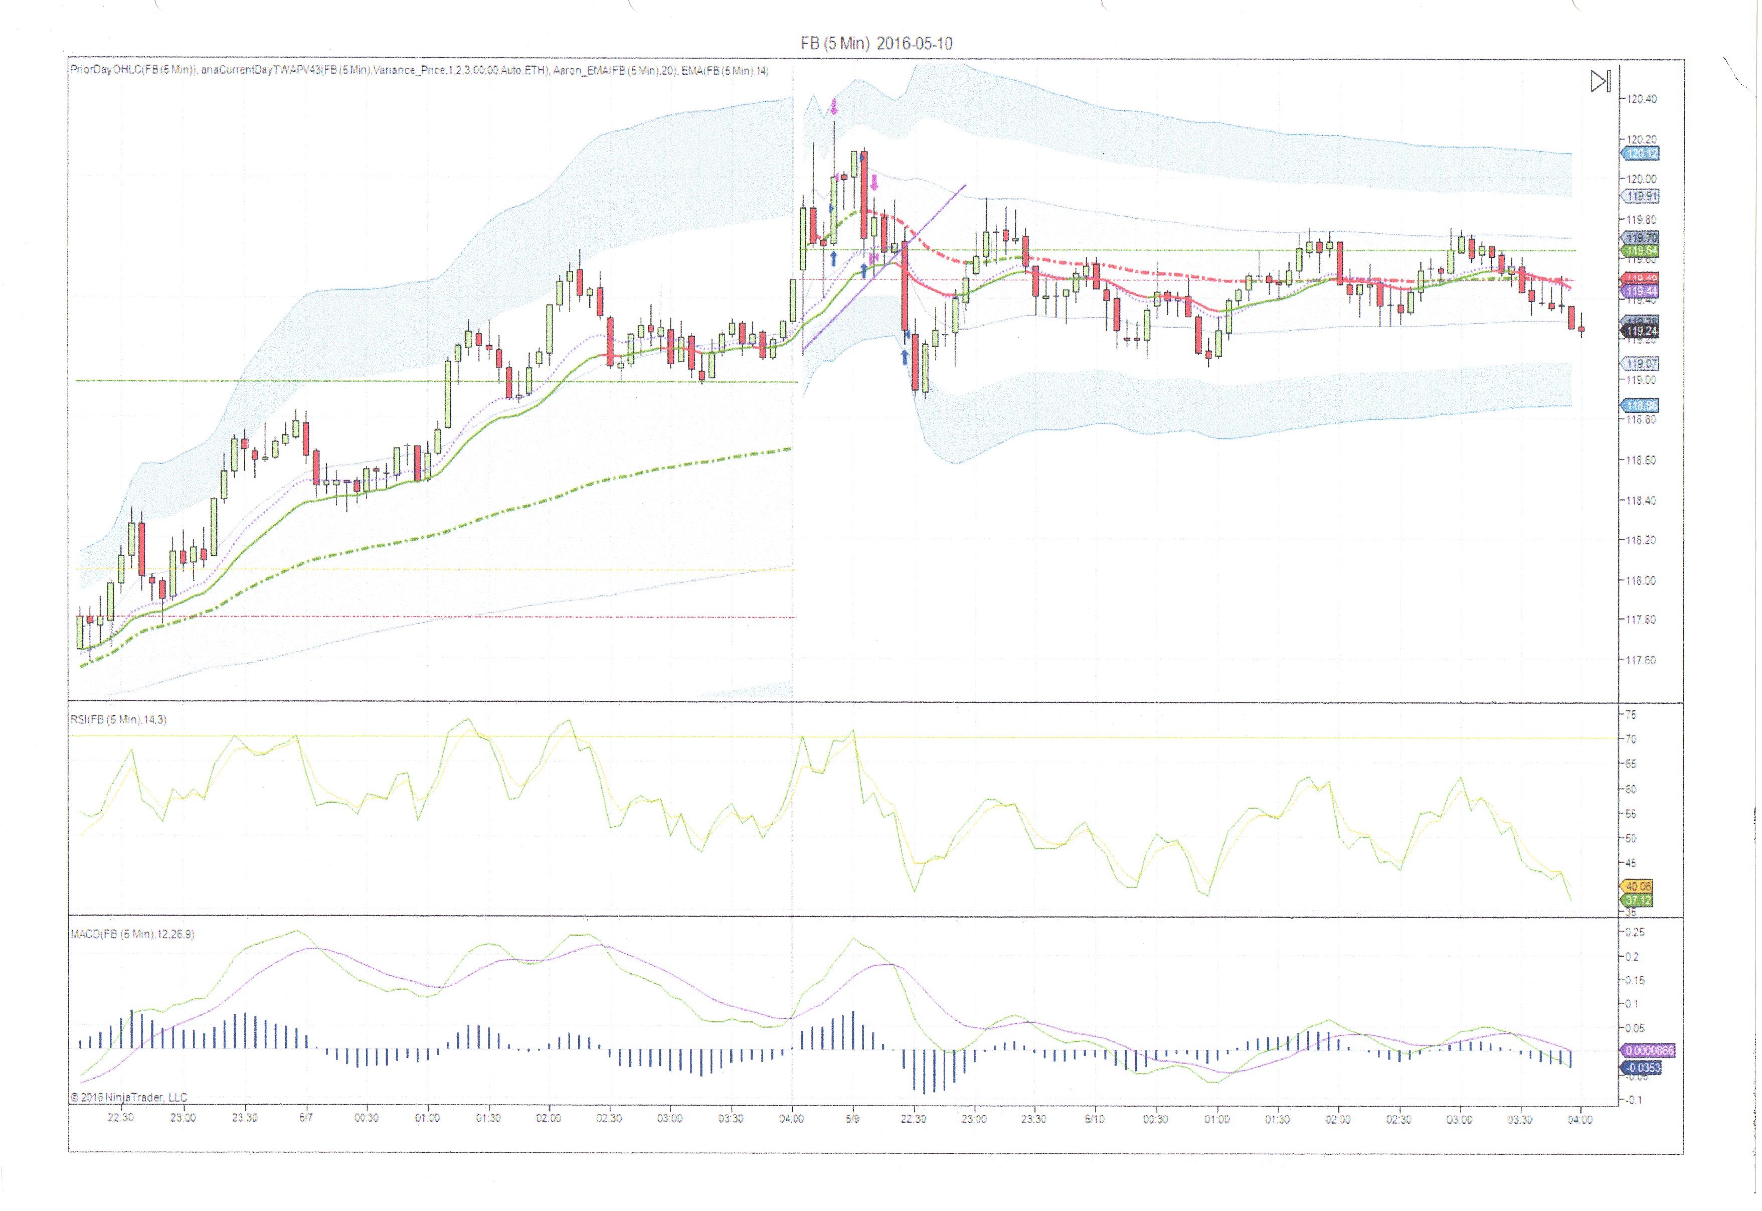The height and width of the screenshot is (1211, 1762).
Task: Click the pale 119.07 price marker
Action: tap(1640, 364)
